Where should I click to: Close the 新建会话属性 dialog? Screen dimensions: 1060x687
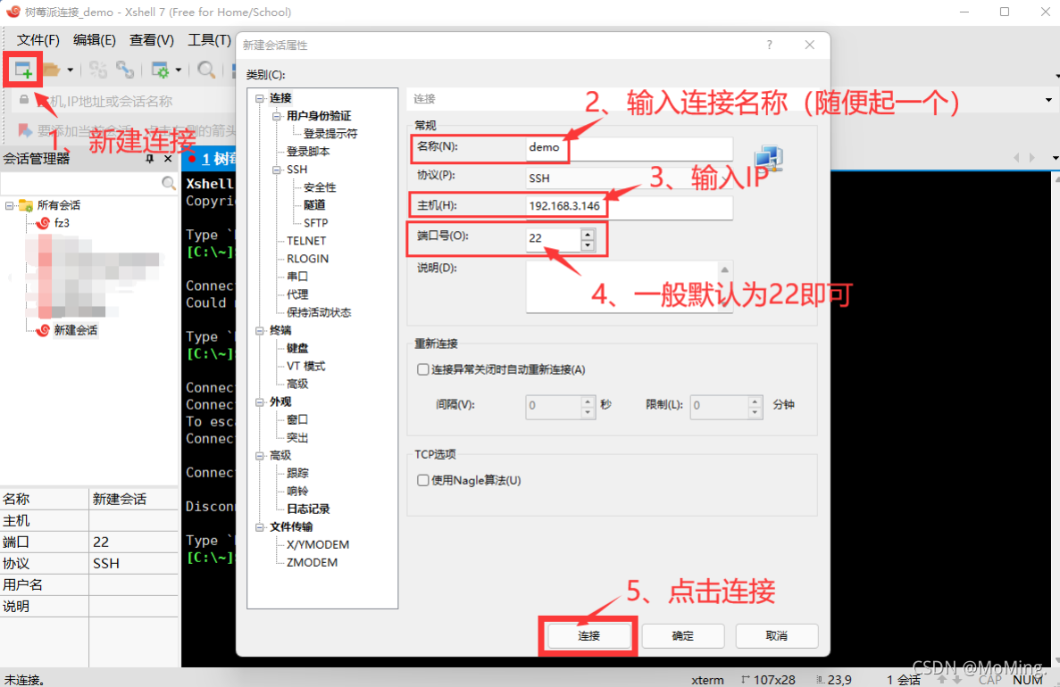810,45
